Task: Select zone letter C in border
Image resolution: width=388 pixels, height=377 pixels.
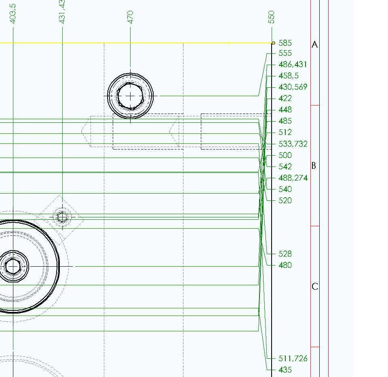Action: click(315, 286)
